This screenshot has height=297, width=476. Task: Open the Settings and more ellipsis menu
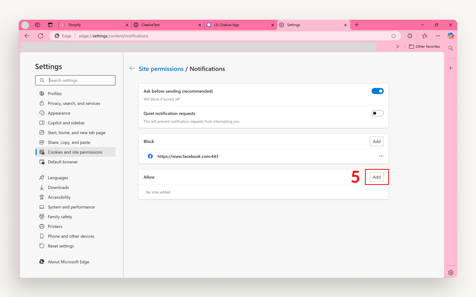pos(438,36)
